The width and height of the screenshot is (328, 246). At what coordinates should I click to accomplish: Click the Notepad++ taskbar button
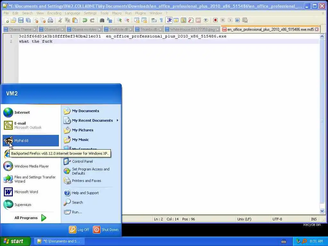59,241
